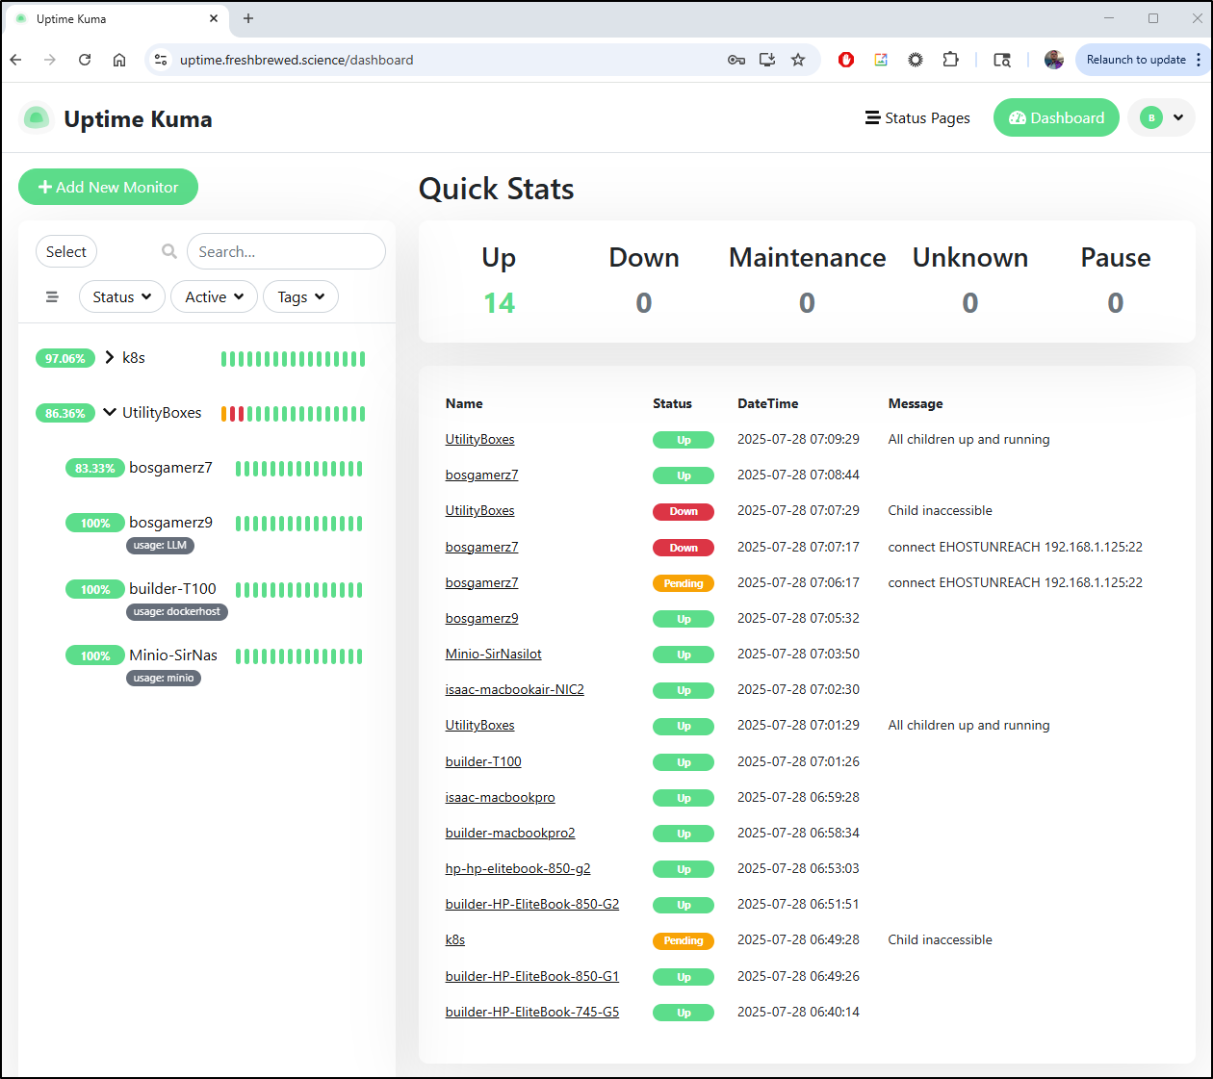Open the password manager key icon

pyautogui.click(x=736, y=60)
